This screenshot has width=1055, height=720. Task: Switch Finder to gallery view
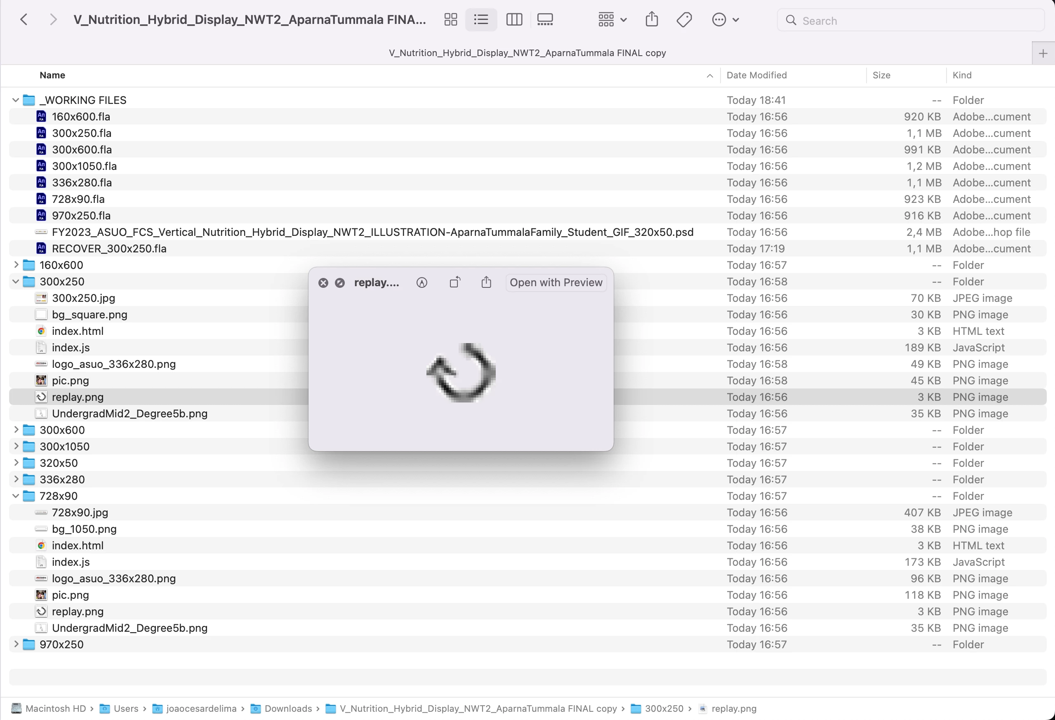(x=545, y=19)
